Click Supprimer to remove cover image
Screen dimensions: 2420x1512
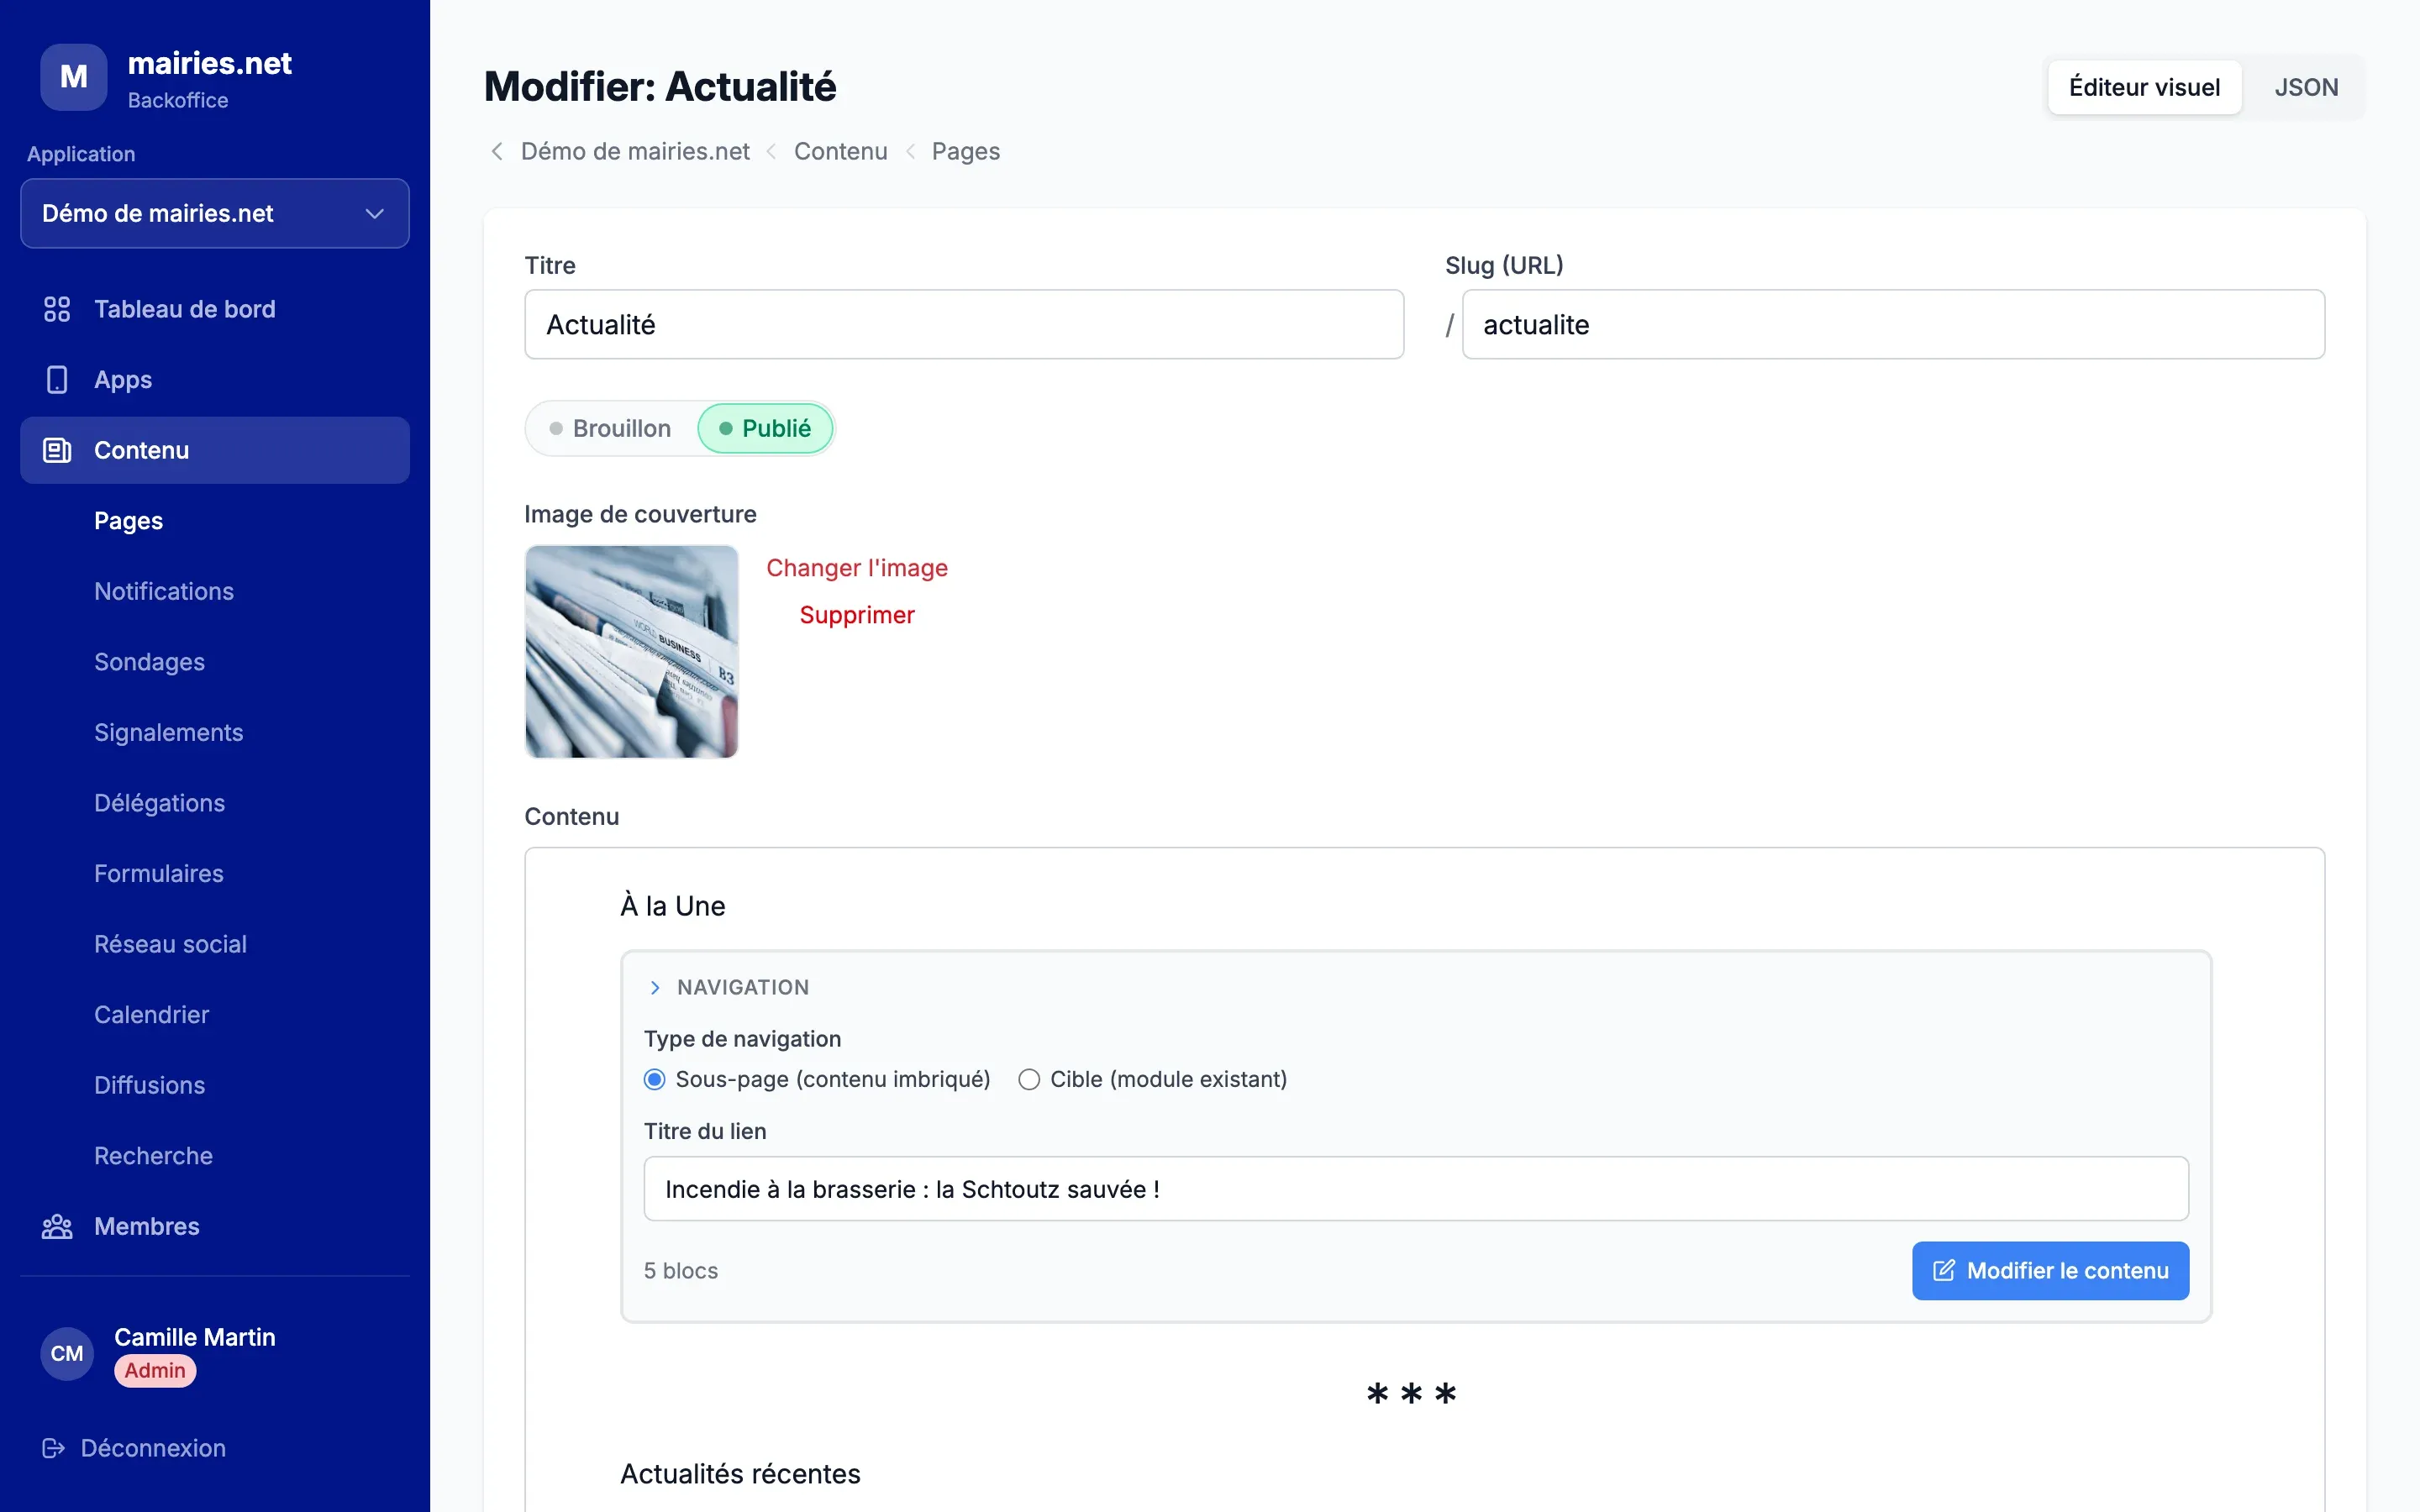pos(857,615)
